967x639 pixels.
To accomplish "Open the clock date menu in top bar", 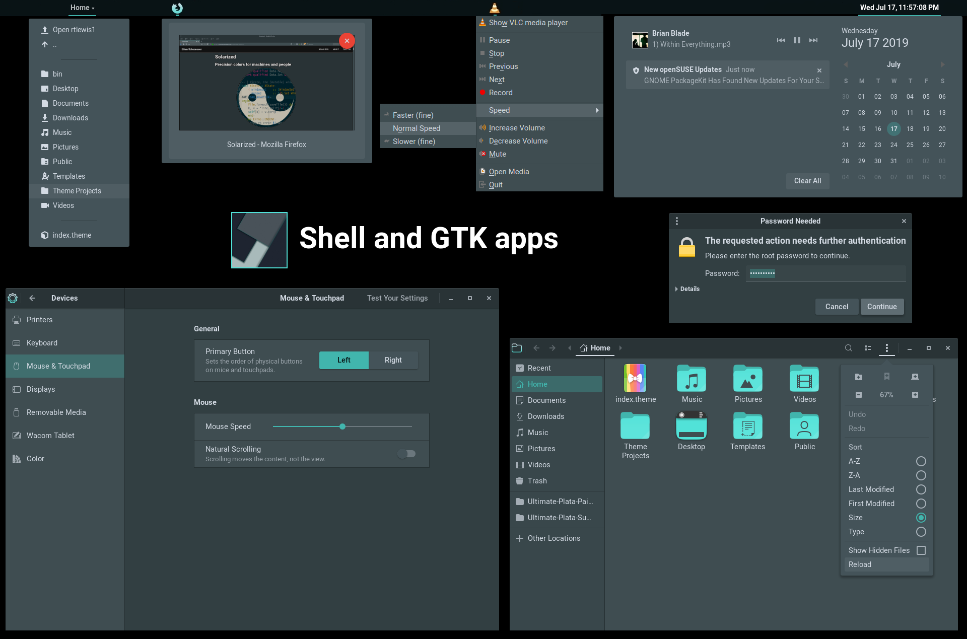I will coord(900,8).
